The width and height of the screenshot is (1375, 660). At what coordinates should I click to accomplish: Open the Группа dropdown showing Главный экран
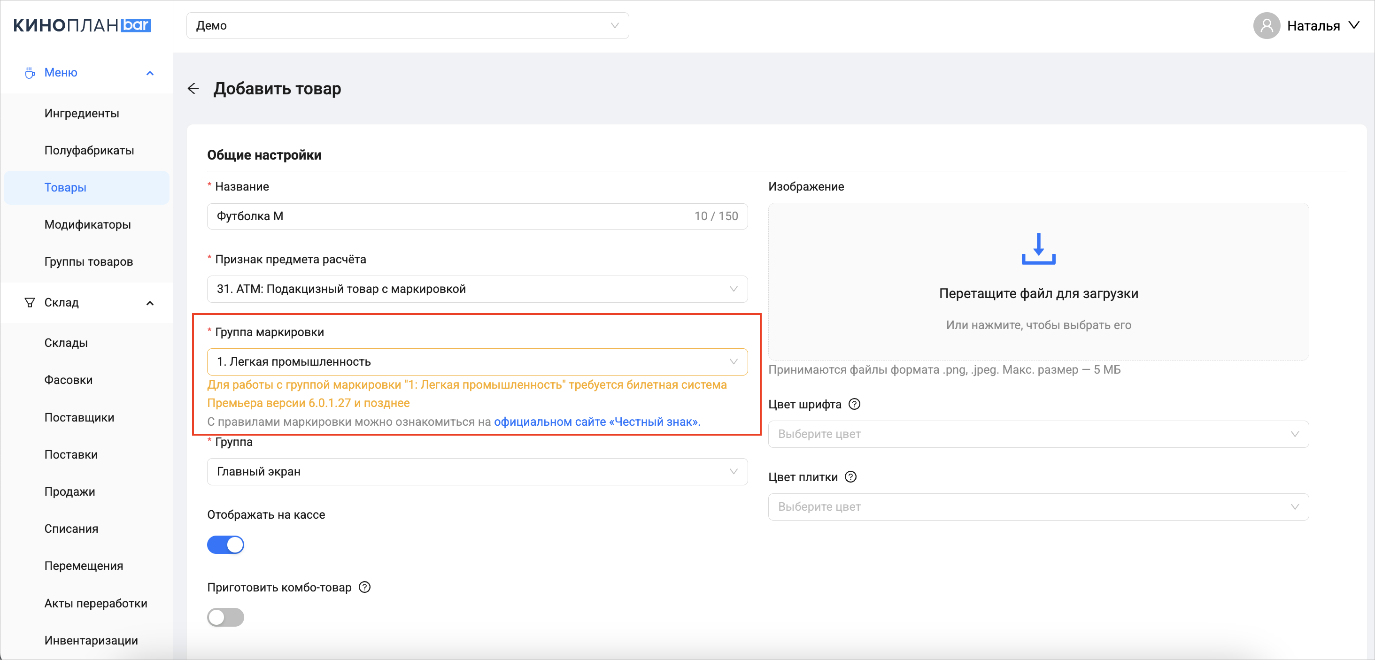(477, 472)
